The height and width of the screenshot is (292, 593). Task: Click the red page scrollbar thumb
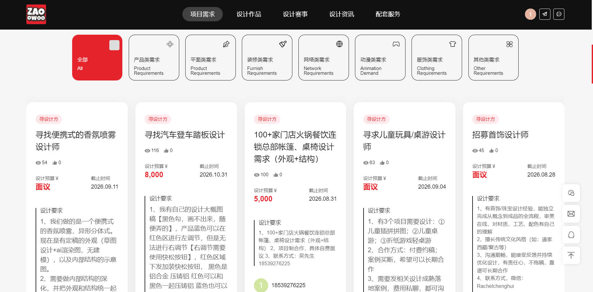(592, 64)
